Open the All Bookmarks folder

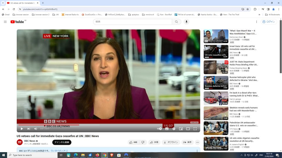tap(273, 15)
